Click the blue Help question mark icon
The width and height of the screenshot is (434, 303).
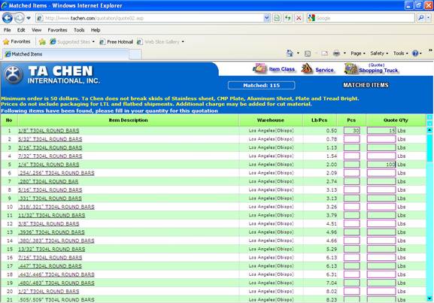(x=415, y=53)
